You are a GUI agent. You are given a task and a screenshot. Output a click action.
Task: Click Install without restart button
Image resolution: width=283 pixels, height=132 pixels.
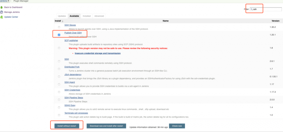[67, 126]
